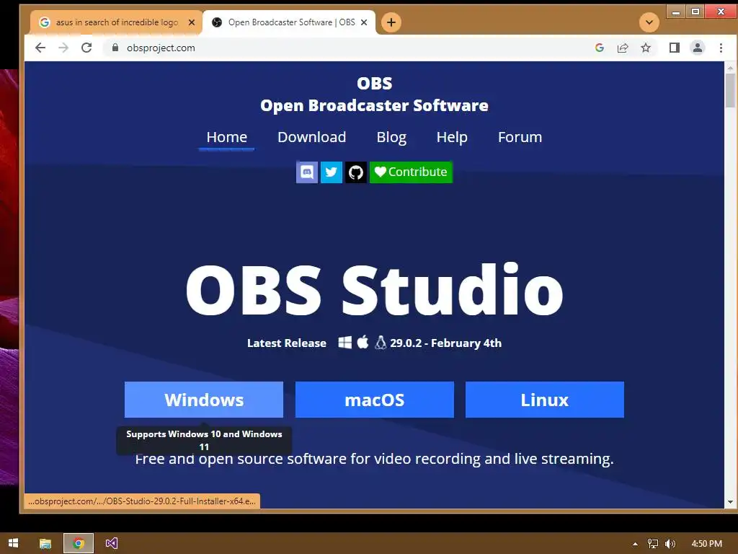
Task: Open the Chrome profile avatar
Action: (698, 48)
